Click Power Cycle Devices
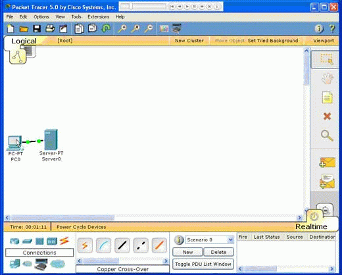The width and height of the screenshot is (342, 275). tap(81, 227)
